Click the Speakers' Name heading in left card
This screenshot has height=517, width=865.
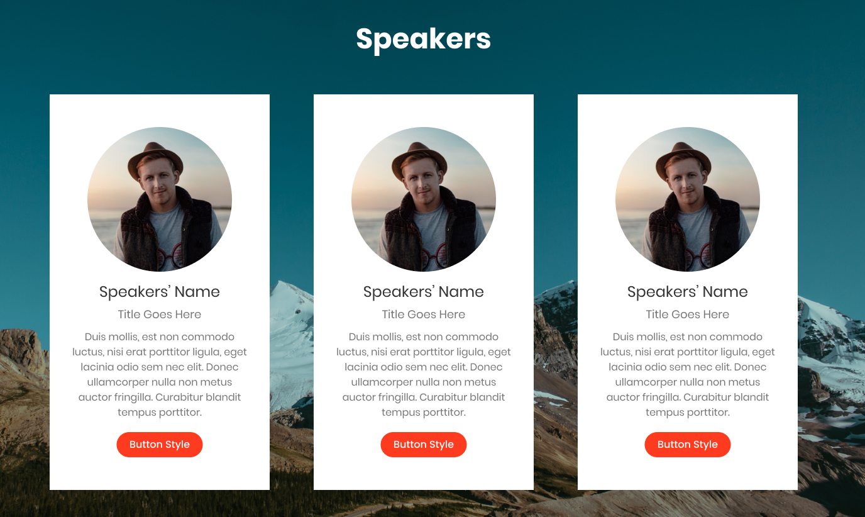tap(160, 292)
